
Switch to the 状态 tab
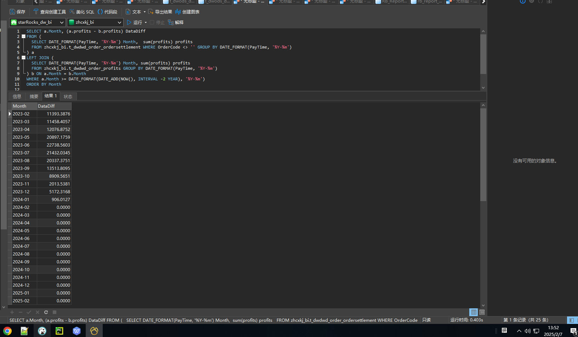click(68, 96)
